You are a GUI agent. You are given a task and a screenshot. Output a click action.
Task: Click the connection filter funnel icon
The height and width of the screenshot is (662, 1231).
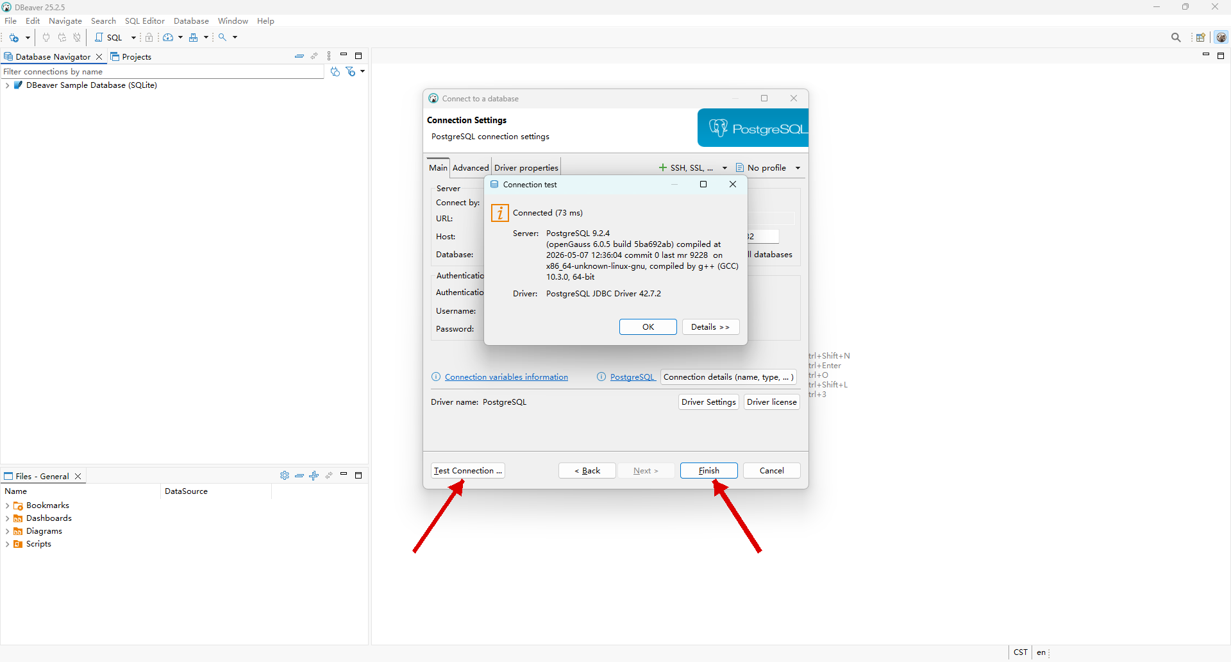point(351,72)
